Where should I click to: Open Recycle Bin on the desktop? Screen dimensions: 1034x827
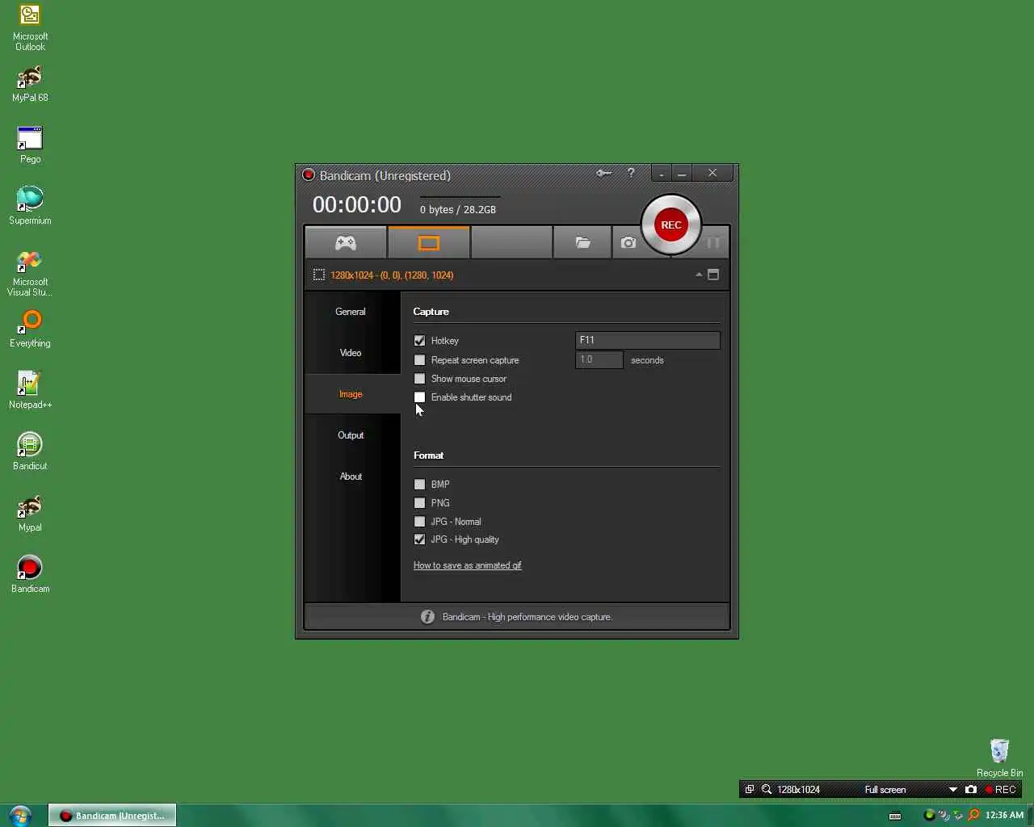[999, 758]
